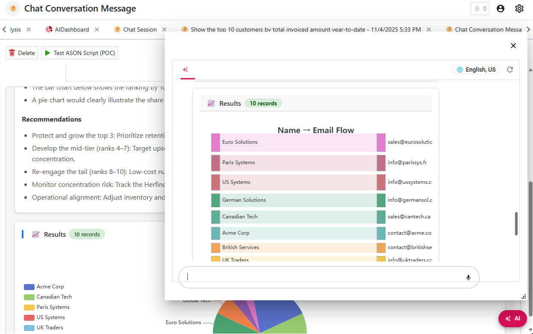
Task: Click the red trash icon next to Delete
Action: click(12, 53)
